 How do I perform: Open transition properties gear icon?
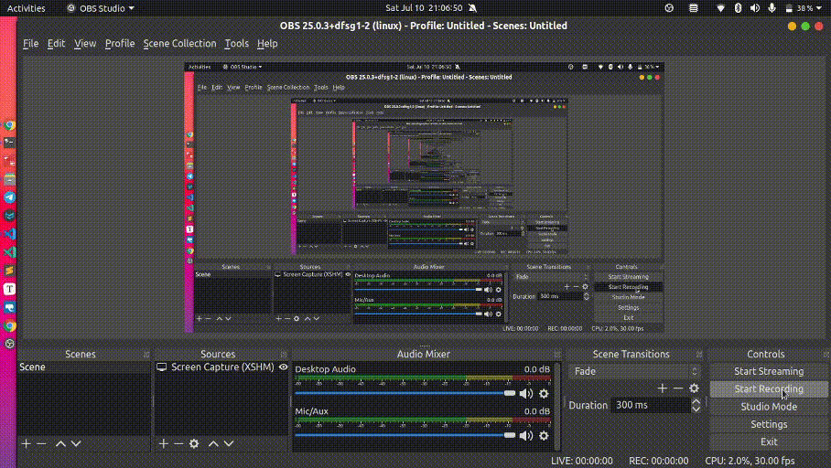[694, 388]
